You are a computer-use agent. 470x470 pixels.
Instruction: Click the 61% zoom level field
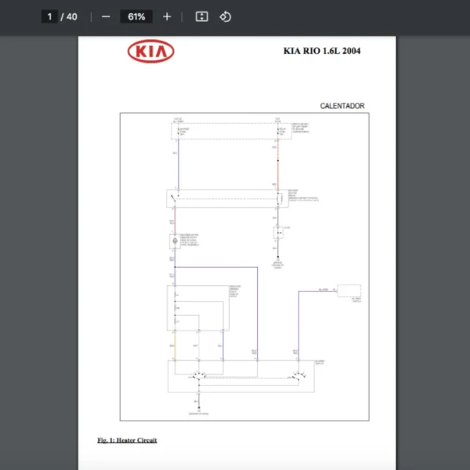click(x=136, y=16)
